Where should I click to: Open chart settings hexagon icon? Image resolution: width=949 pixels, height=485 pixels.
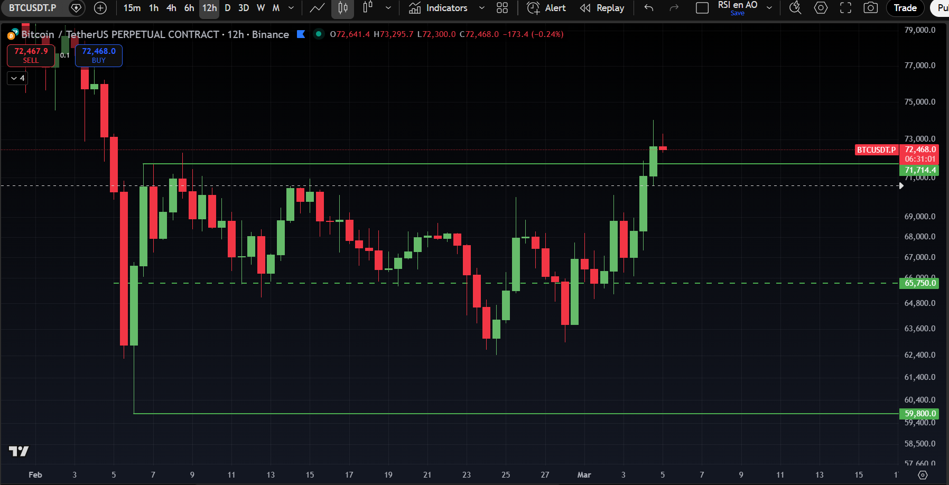click(x=821, y=8)
